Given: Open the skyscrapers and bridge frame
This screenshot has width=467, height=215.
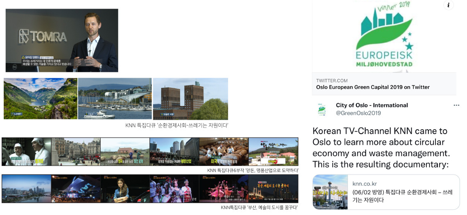Looking at the screenshot, I should 174,151.
